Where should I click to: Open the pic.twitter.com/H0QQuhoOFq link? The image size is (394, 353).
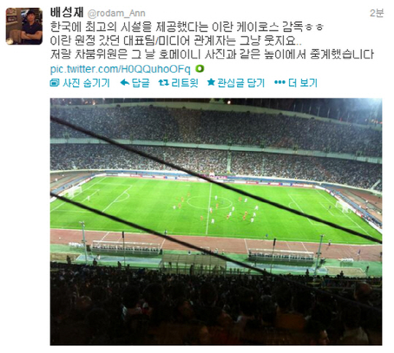[x=120, y=69]
